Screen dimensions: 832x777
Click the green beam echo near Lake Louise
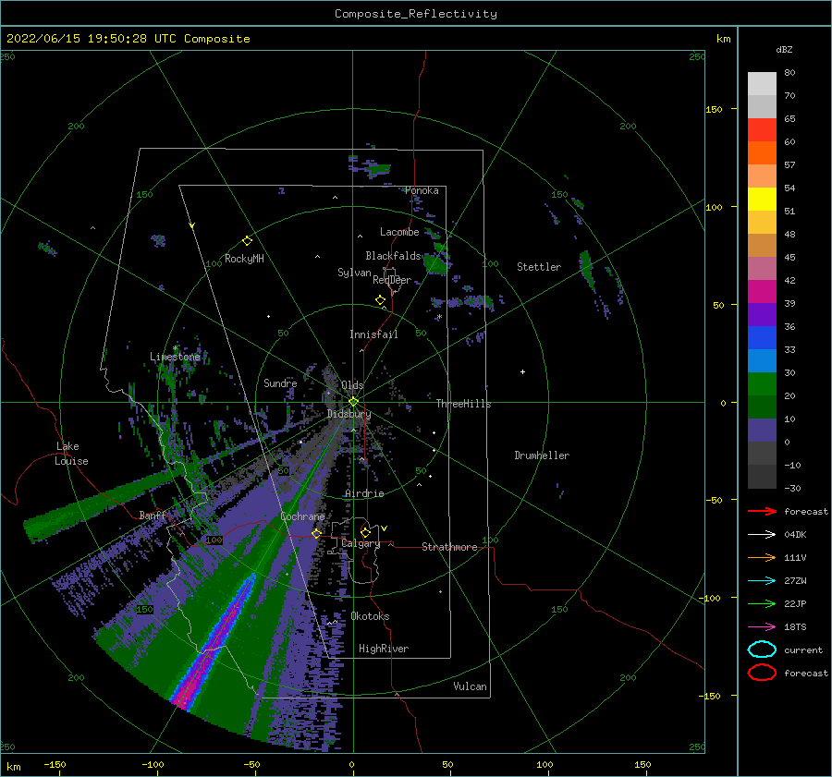(101, 504)
